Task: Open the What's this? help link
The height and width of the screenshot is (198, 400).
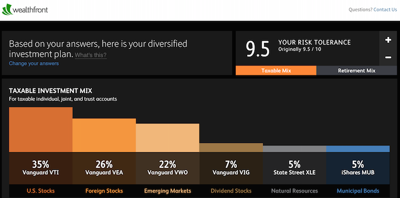Action: (x=91, y=55)
